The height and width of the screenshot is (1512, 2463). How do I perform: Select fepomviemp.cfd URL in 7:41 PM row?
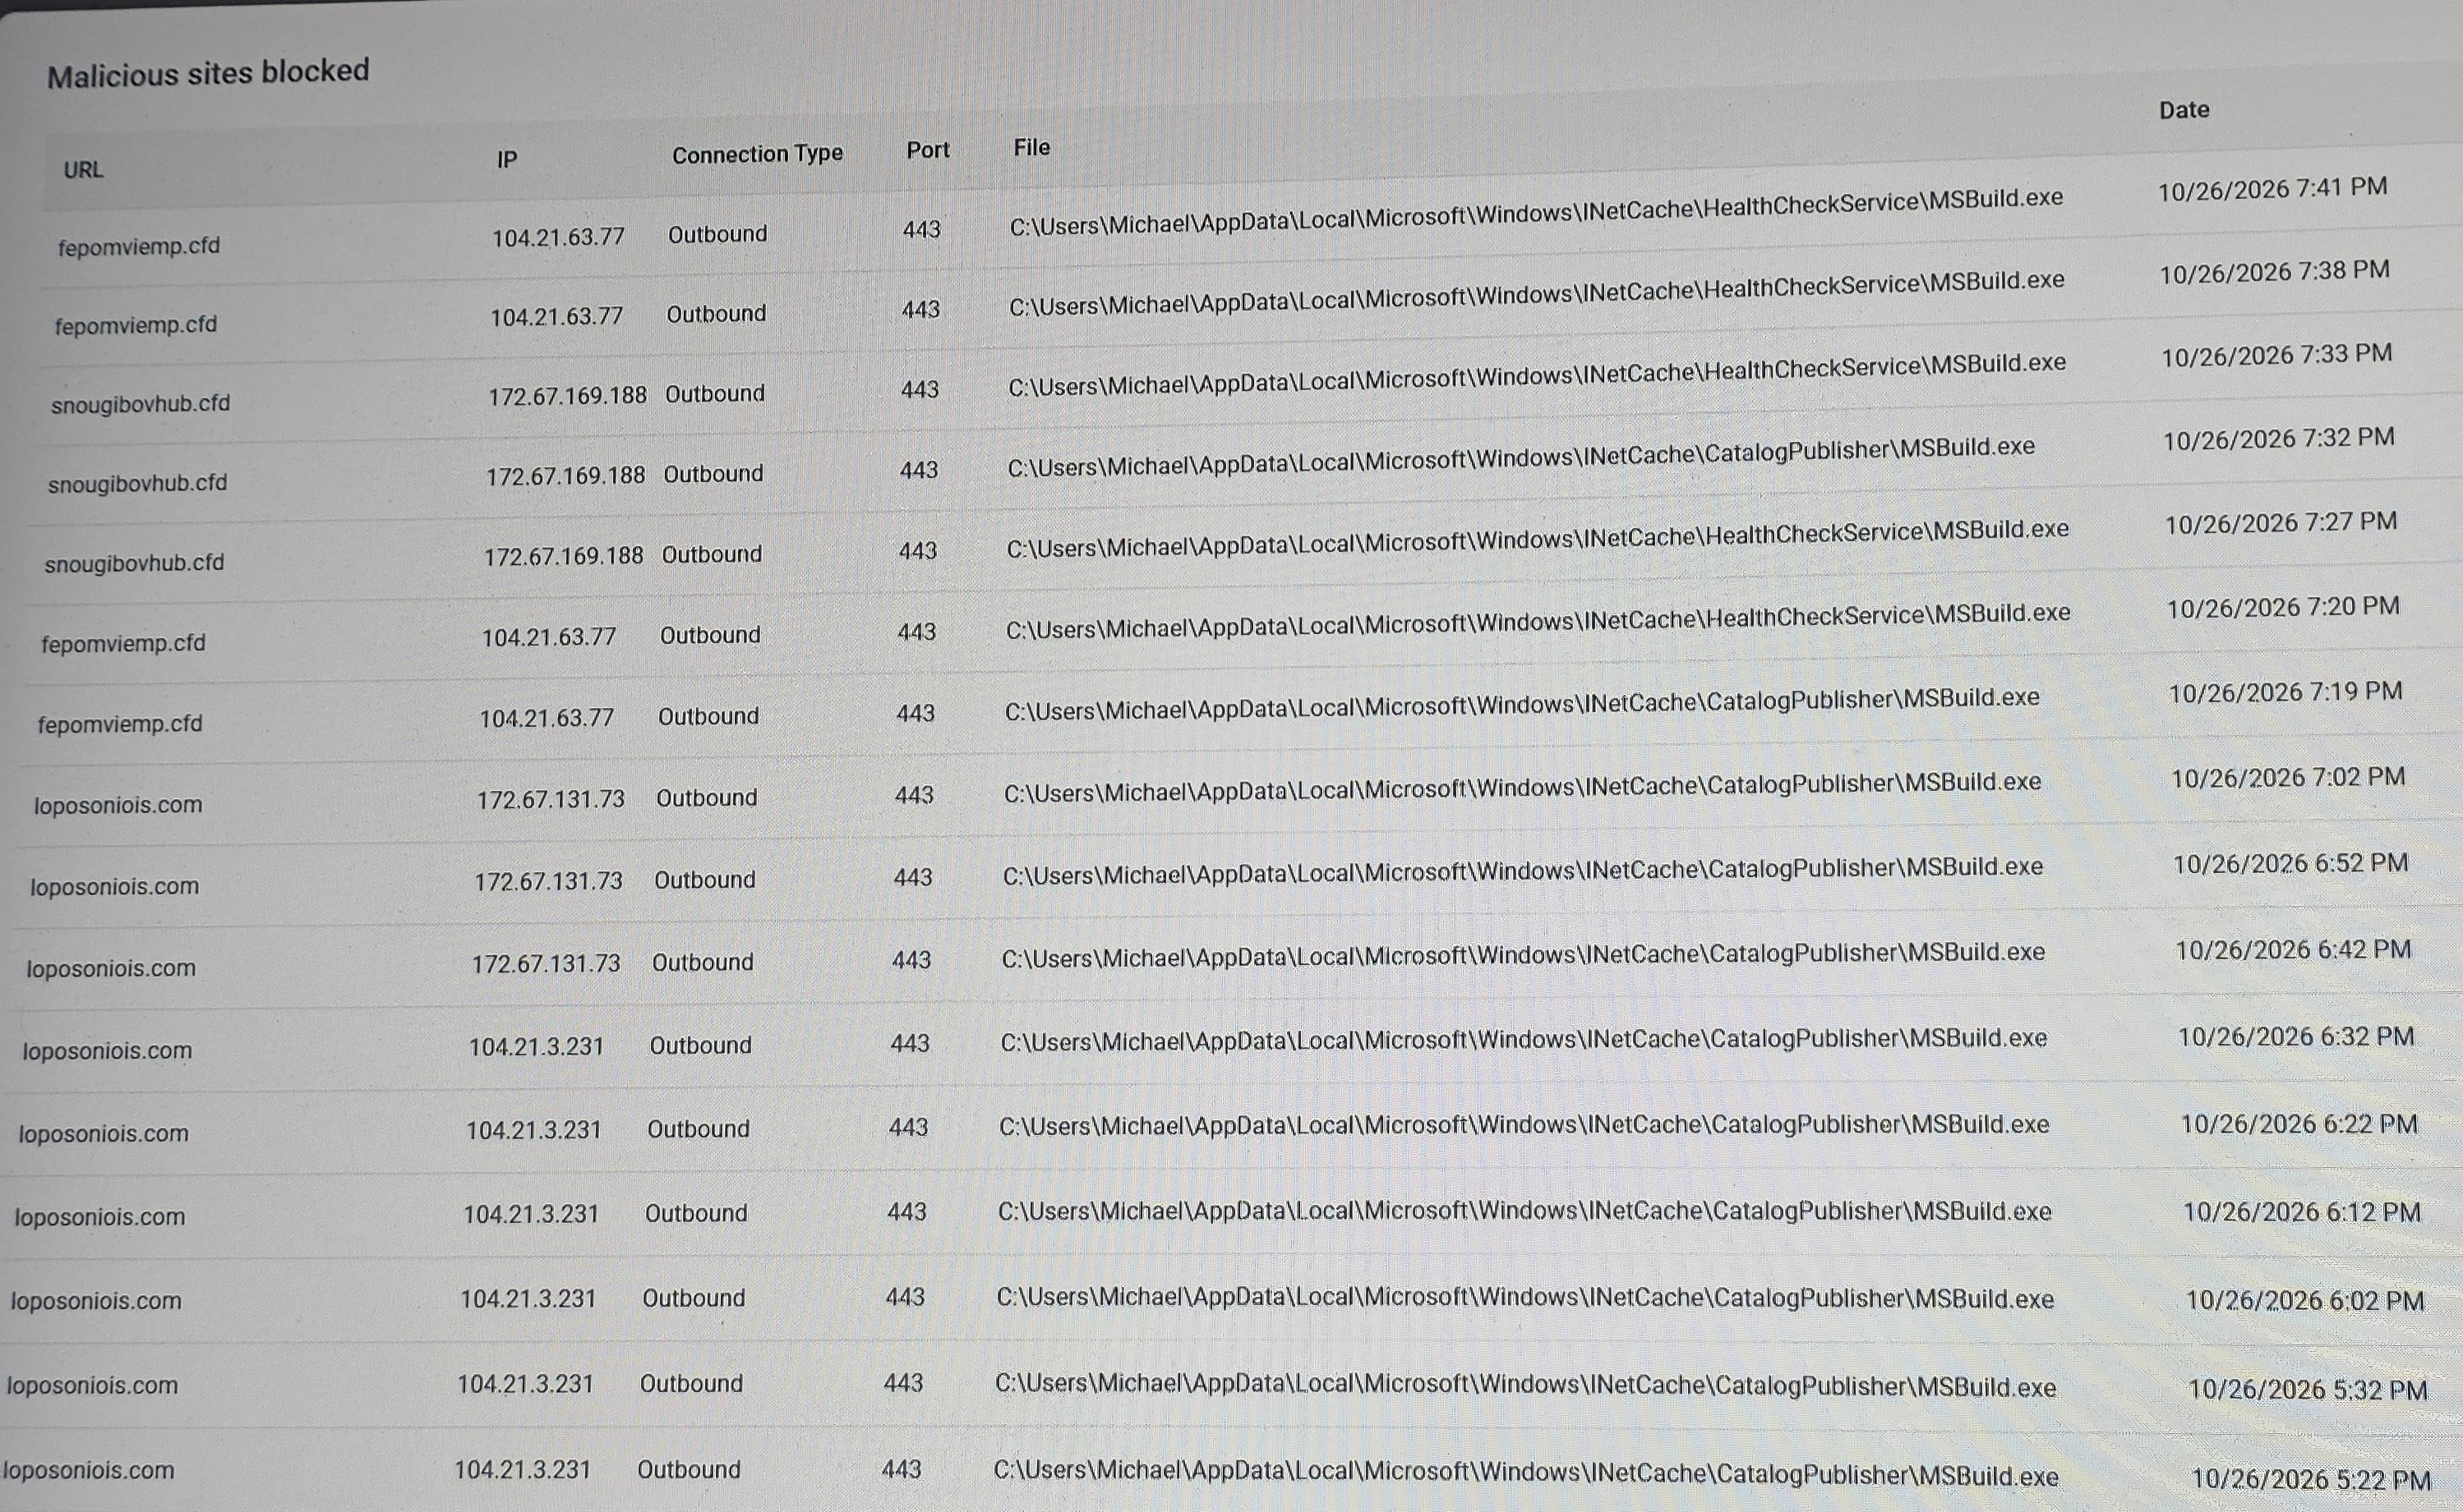[x=139, y=246]
